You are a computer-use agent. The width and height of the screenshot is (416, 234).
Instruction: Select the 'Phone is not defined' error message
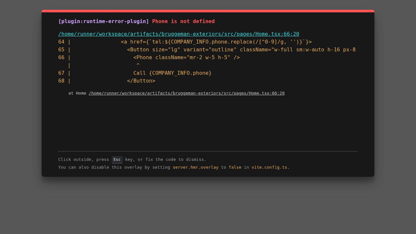pyautogui.click(x=183, y=21)
